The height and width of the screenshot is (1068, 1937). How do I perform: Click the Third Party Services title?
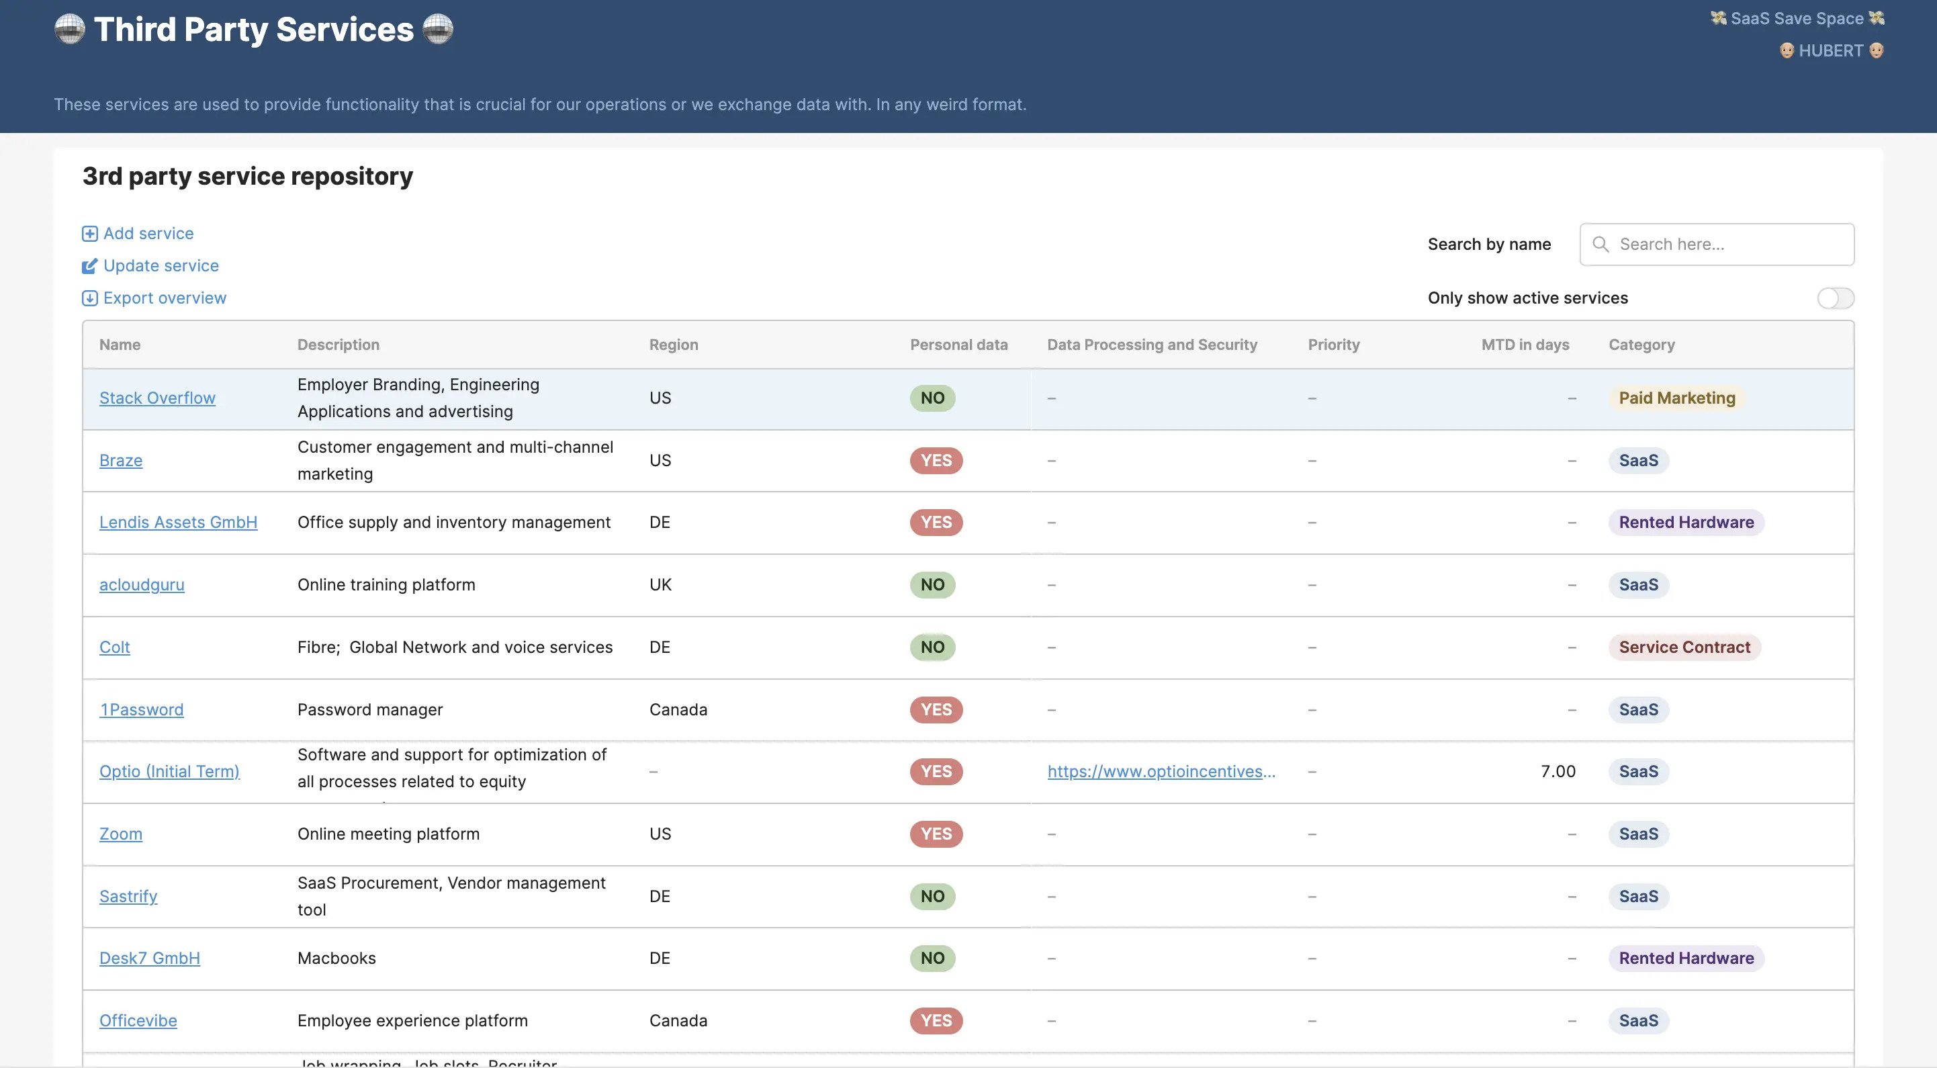click(253, 30)
